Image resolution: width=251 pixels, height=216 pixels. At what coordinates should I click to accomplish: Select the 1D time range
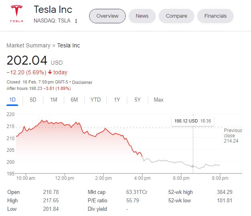[x=12, y=100]
